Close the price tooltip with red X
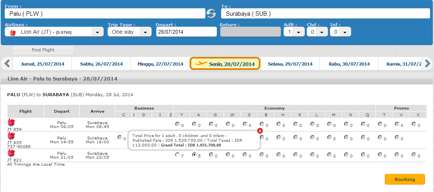Image resolution: width=434 pixels, height=192 pixels. (260, 131)
